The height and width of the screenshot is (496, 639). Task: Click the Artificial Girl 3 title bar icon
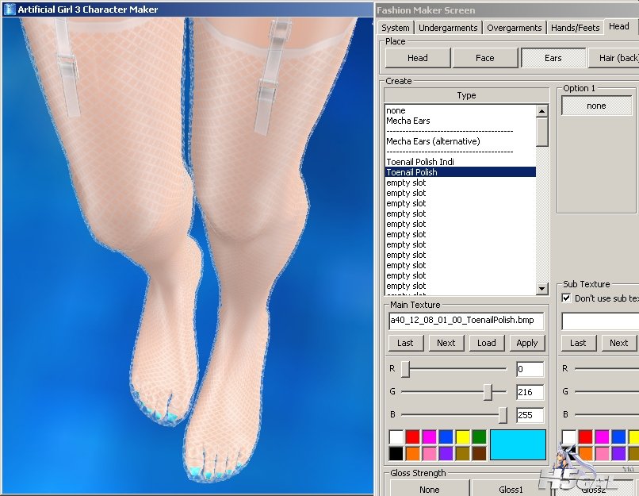tap(9, 9)
